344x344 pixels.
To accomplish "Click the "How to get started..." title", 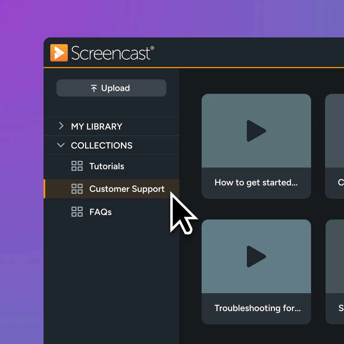I will (x=256, y=183).
